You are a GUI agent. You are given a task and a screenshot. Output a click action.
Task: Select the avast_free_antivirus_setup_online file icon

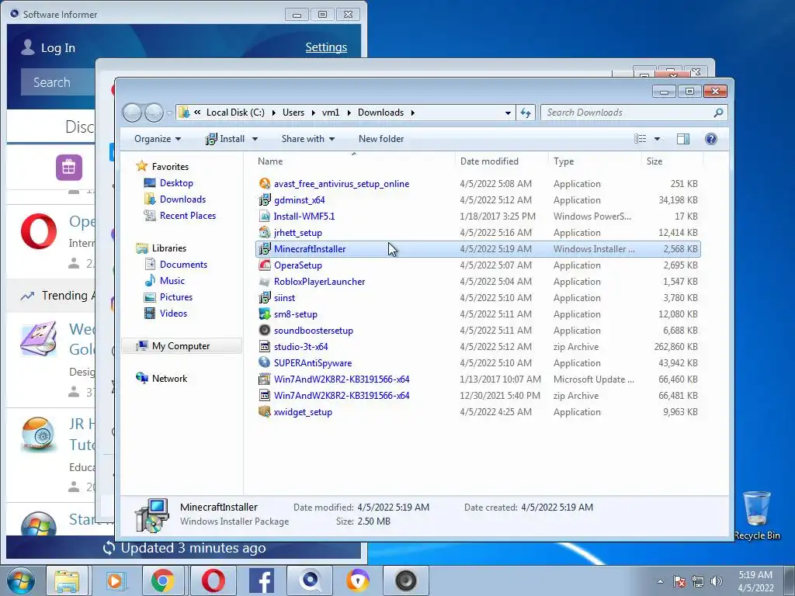pos(264,183)
